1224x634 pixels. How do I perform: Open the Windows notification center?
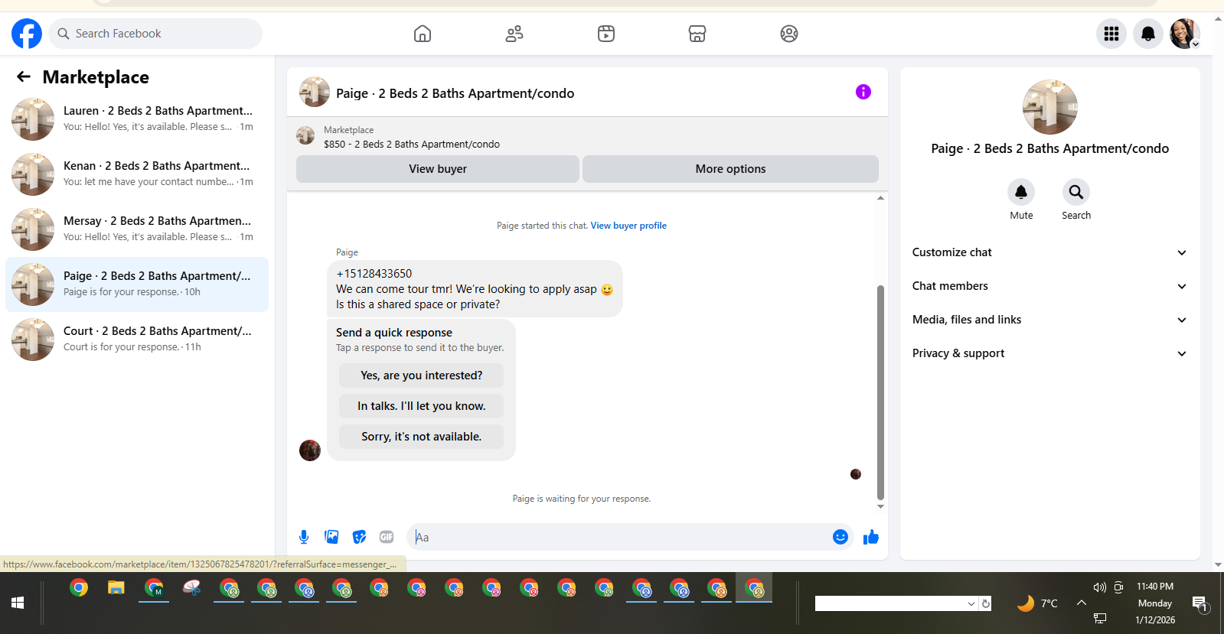(x=1200, y=604)
